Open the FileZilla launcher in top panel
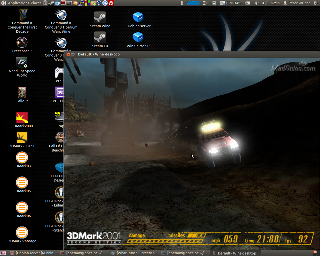Viewport: 320px width, 256px height. [111, 3]
